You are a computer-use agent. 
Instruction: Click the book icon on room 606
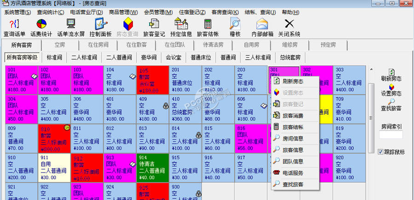pyautogui.click(x=264, y=106)
